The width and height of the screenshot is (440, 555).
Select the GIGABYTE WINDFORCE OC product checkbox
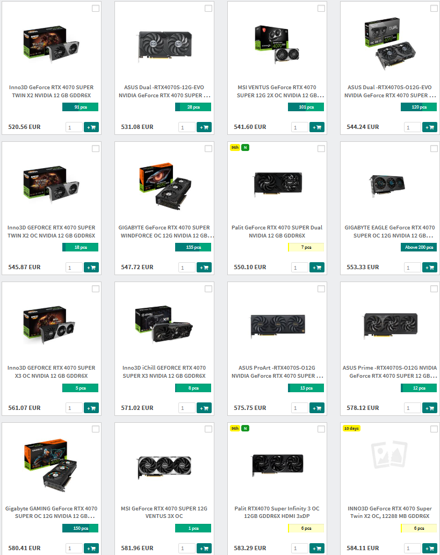point(208,149)
